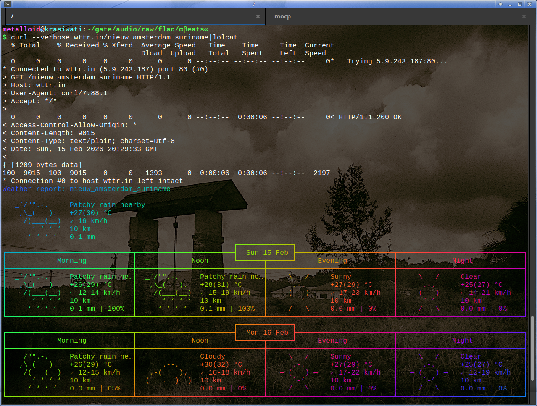Click the HTTP/1.1 200 OK response text
The height and width of the screenshot is (406, 537).
370,117
